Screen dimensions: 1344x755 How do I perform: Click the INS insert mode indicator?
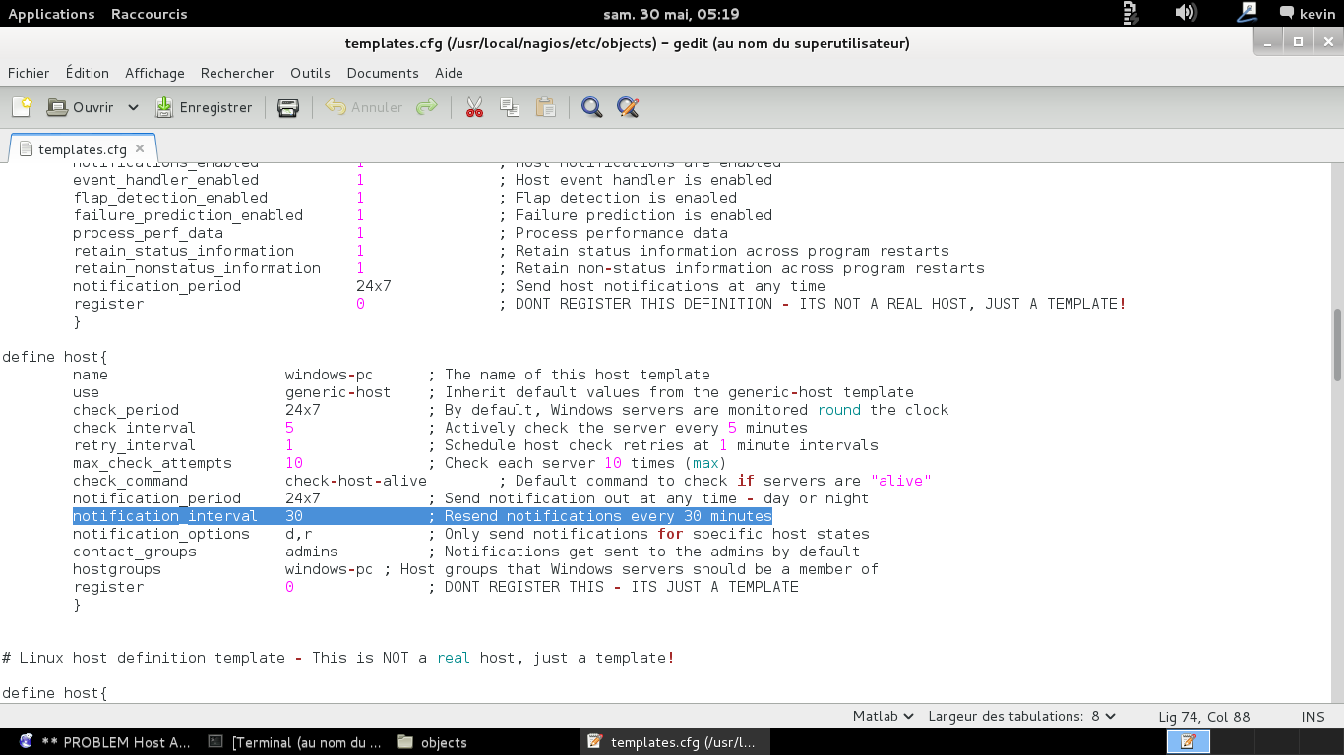1313,717
